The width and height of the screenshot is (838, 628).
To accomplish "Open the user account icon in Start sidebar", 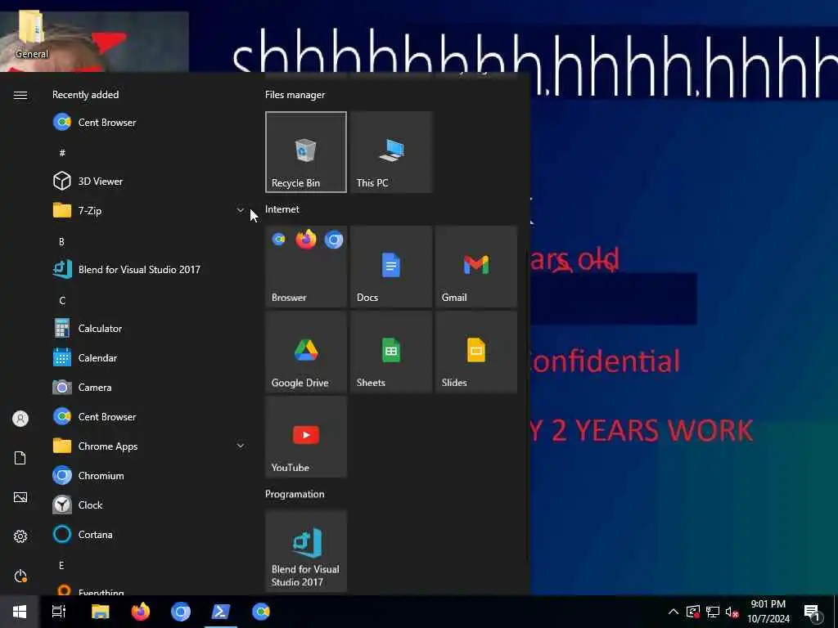I will [x=20, y=419].
